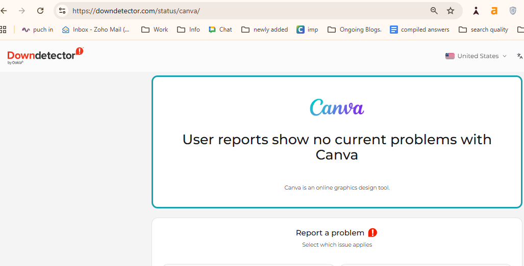Click the browser forward arrow
Screen dimensions: 524x266
(x=22, y=11)
